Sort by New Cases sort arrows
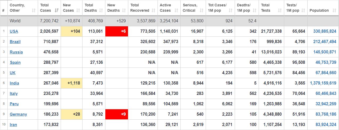The height and width of the screenshot is (130, 339). pos(78,10)
